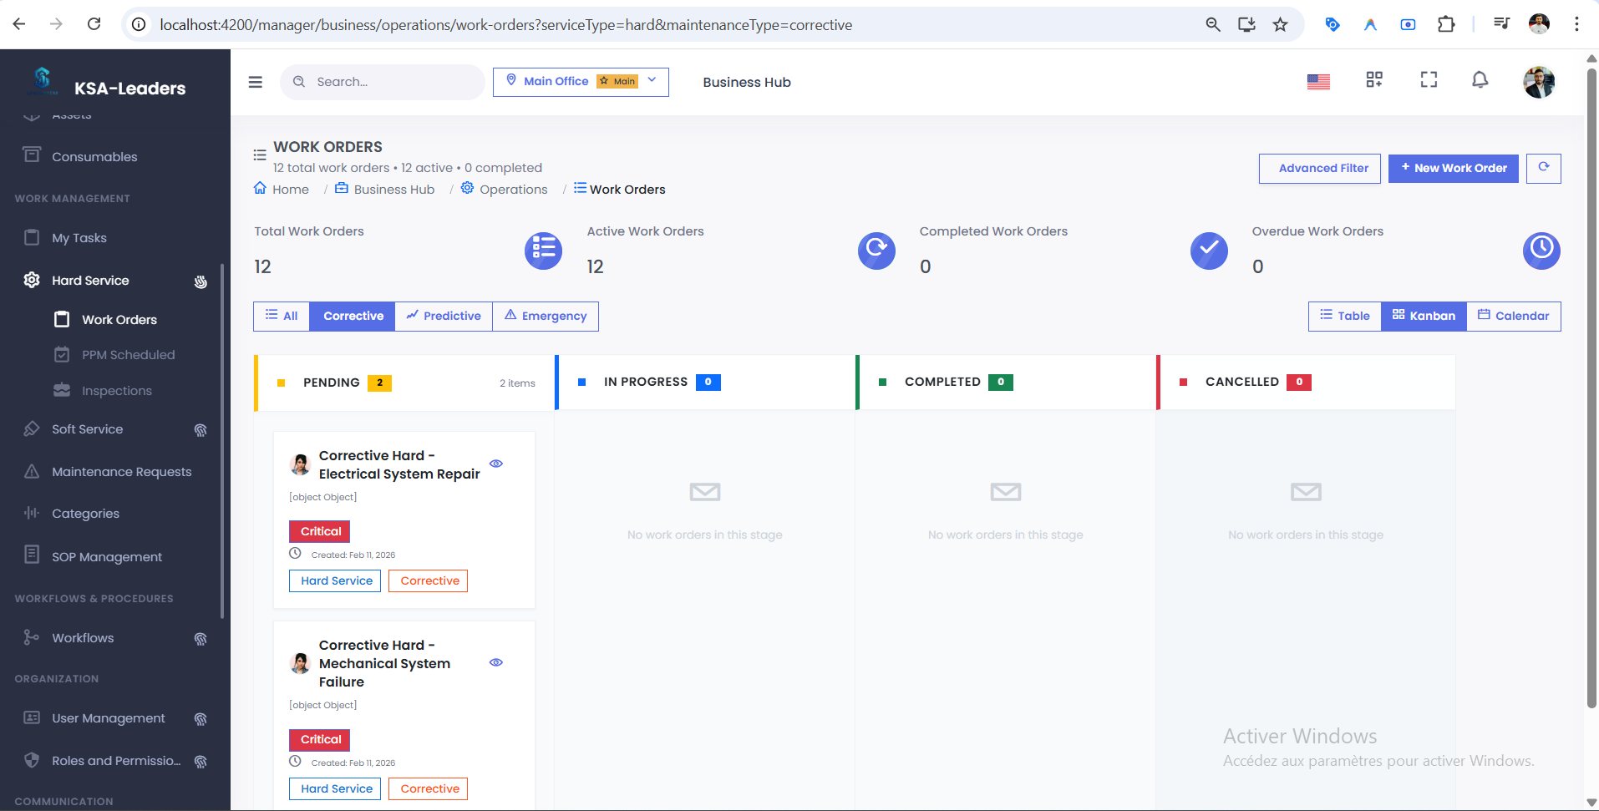Select the Hard Service gear icon in sidebar

coord(31,280)
